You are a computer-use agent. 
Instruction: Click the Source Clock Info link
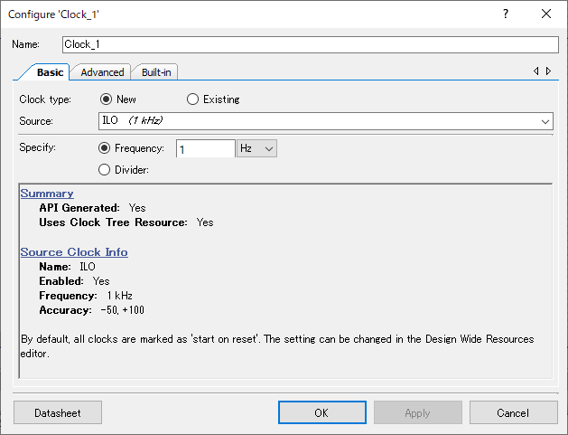pyautogui.click(x=74, y=252)
